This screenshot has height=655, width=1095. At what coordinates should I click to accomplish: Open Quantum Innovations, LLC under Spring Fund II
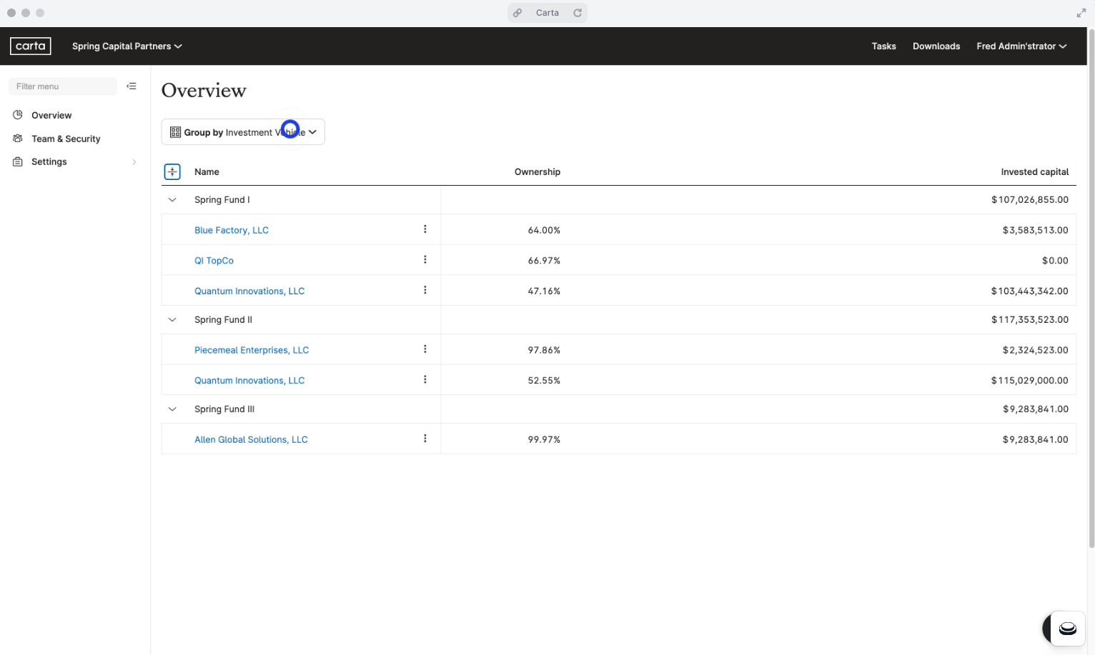click(249, 381)
